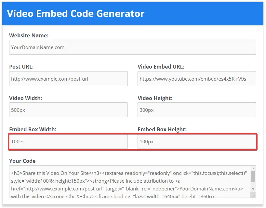The image size is (266, 208).
Task: Click the "Video Embed URL:" label
Action: point(161,67)
